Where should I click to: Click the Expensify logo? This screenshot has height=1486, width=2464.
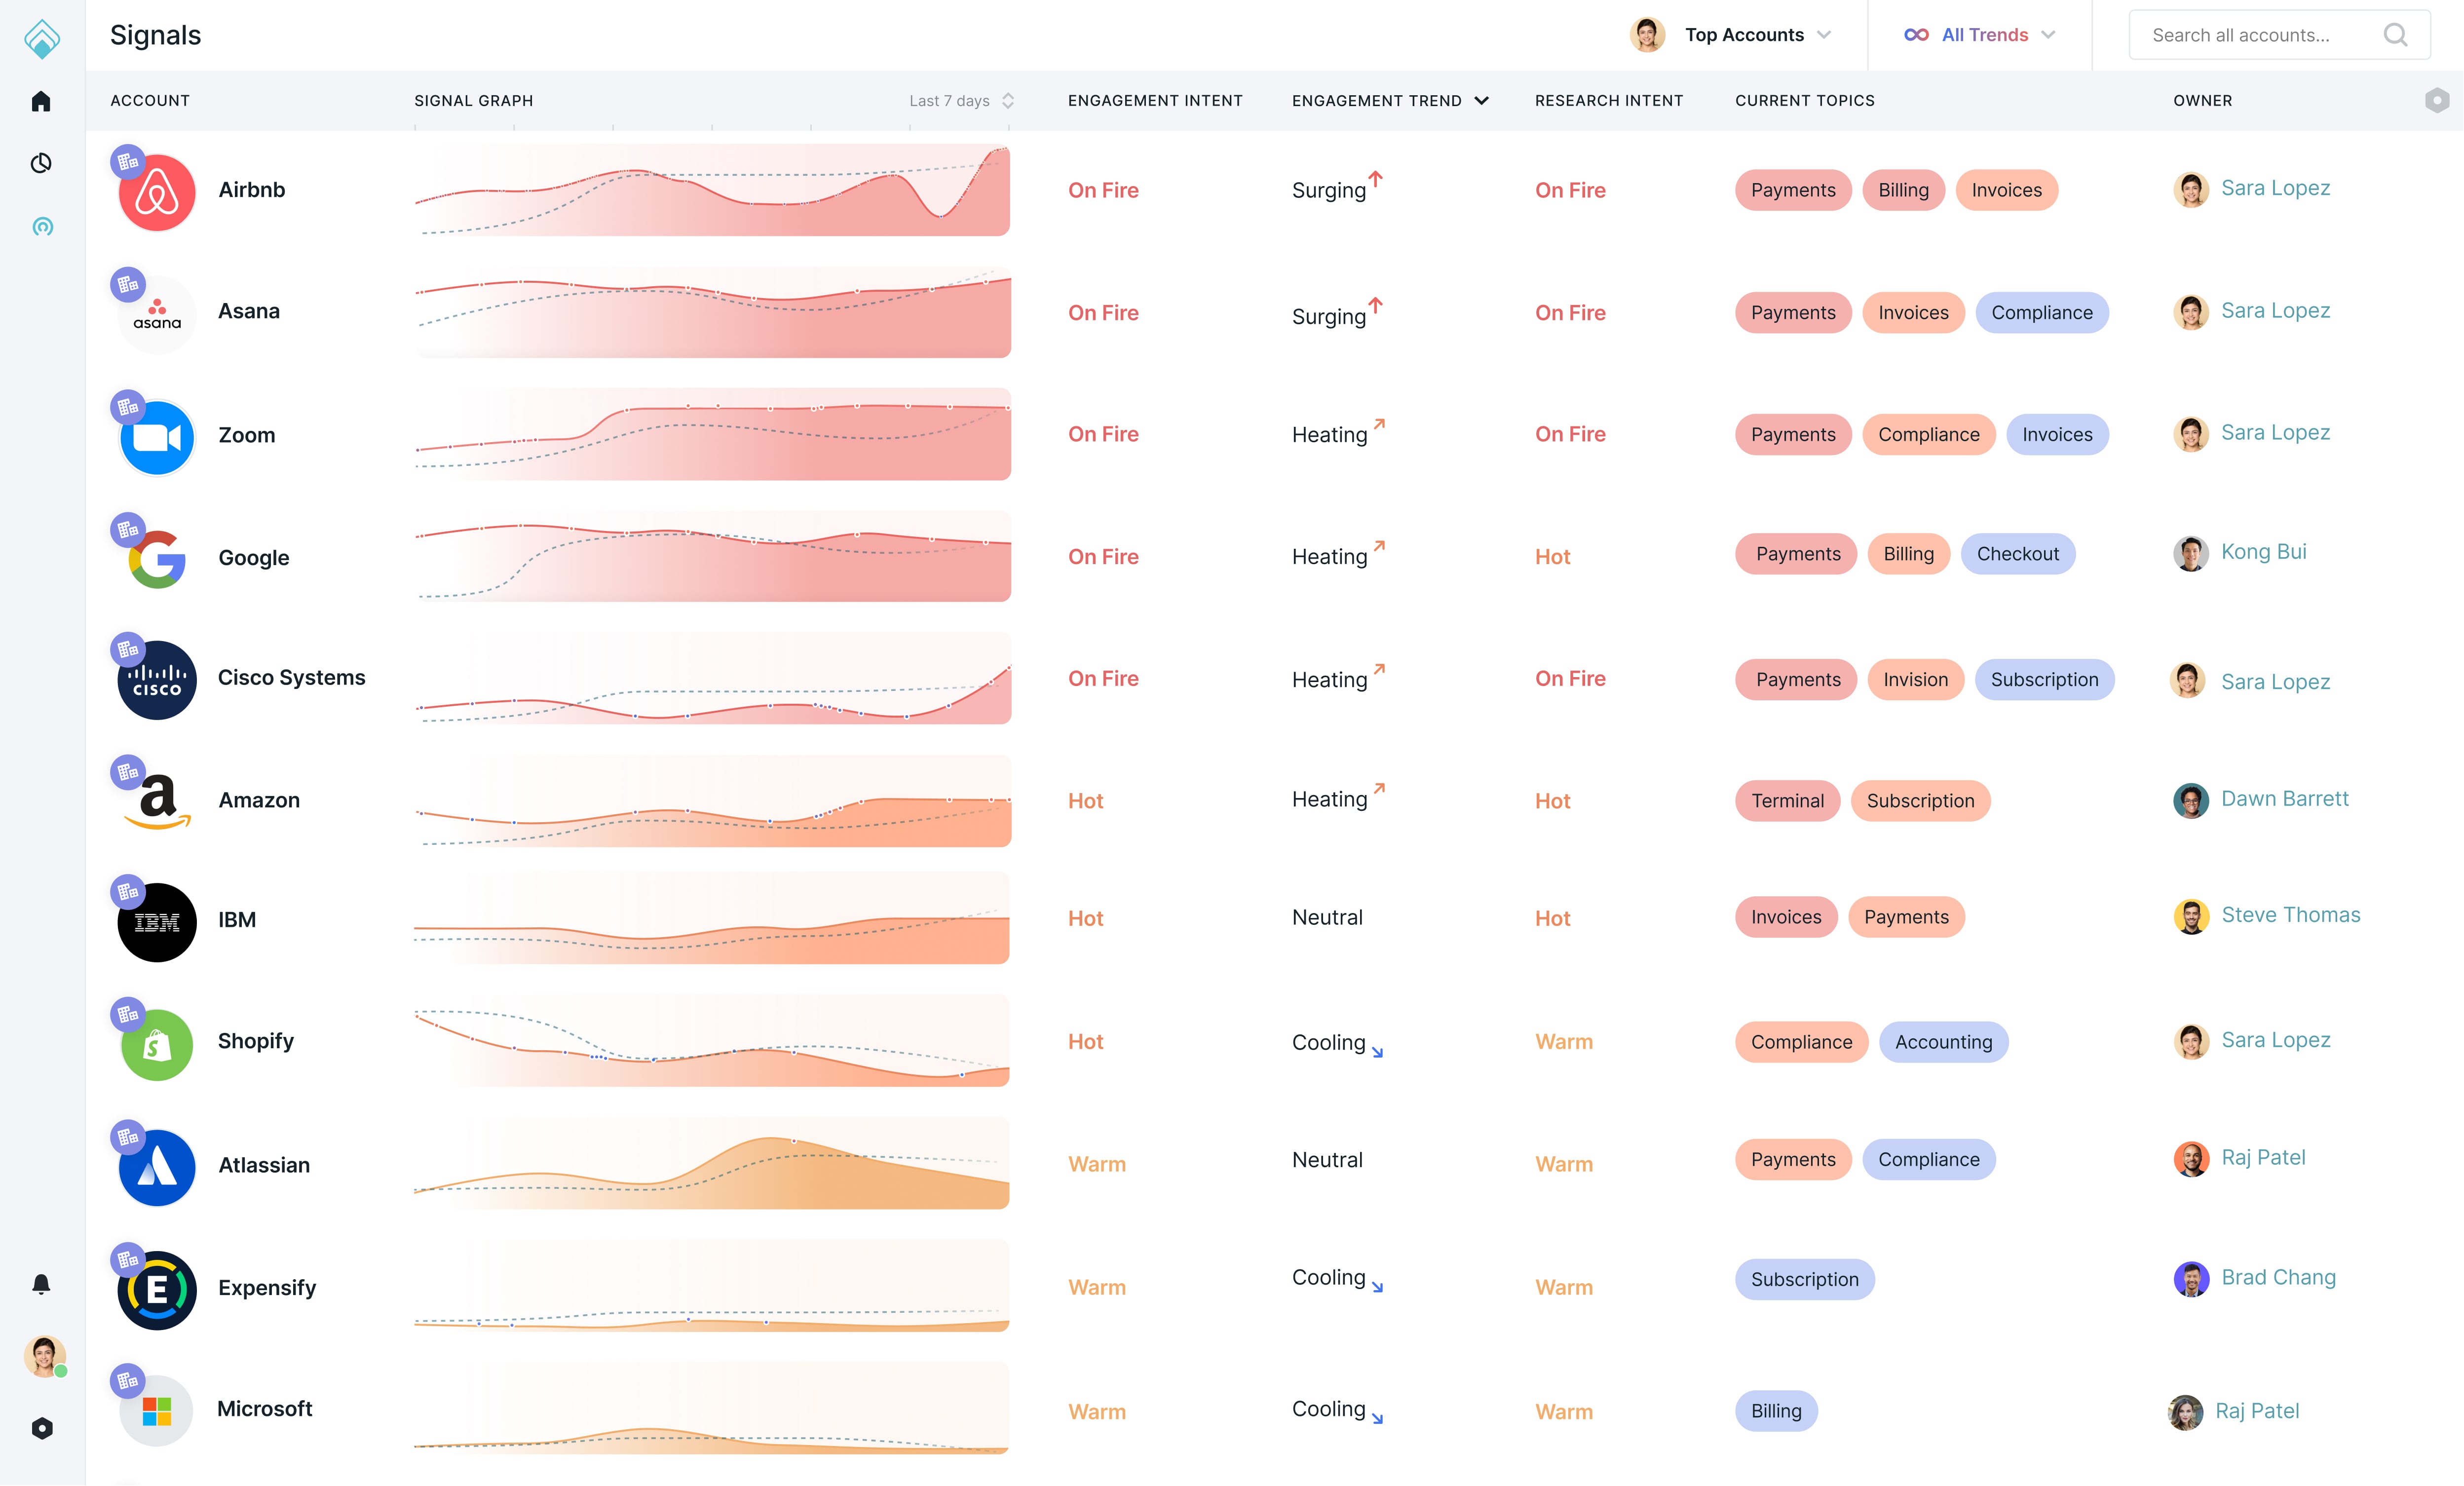pyautogui.click(x=157, y=1290)
